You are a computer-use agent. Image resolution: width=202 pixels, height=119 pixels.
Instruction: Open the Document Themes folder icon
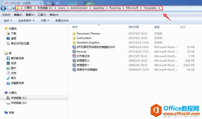(74, 33)
